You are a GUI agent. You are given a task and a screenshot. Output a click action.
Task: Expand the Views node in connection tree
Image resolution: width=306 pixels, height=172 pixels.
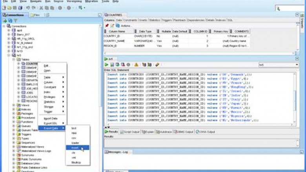point(14,105)
